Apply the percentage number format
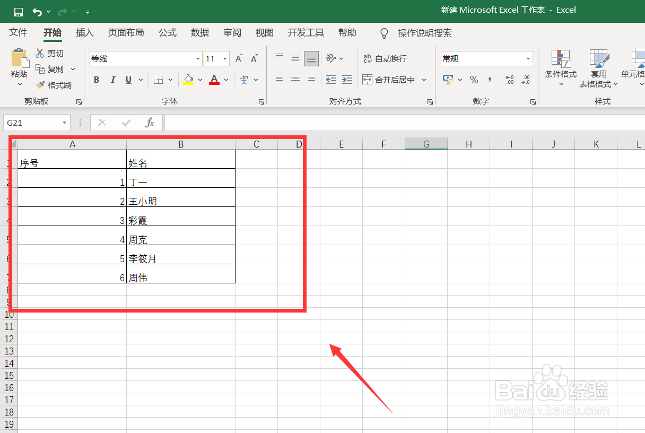This screenshot has height=433, width=645. [473, 80]
